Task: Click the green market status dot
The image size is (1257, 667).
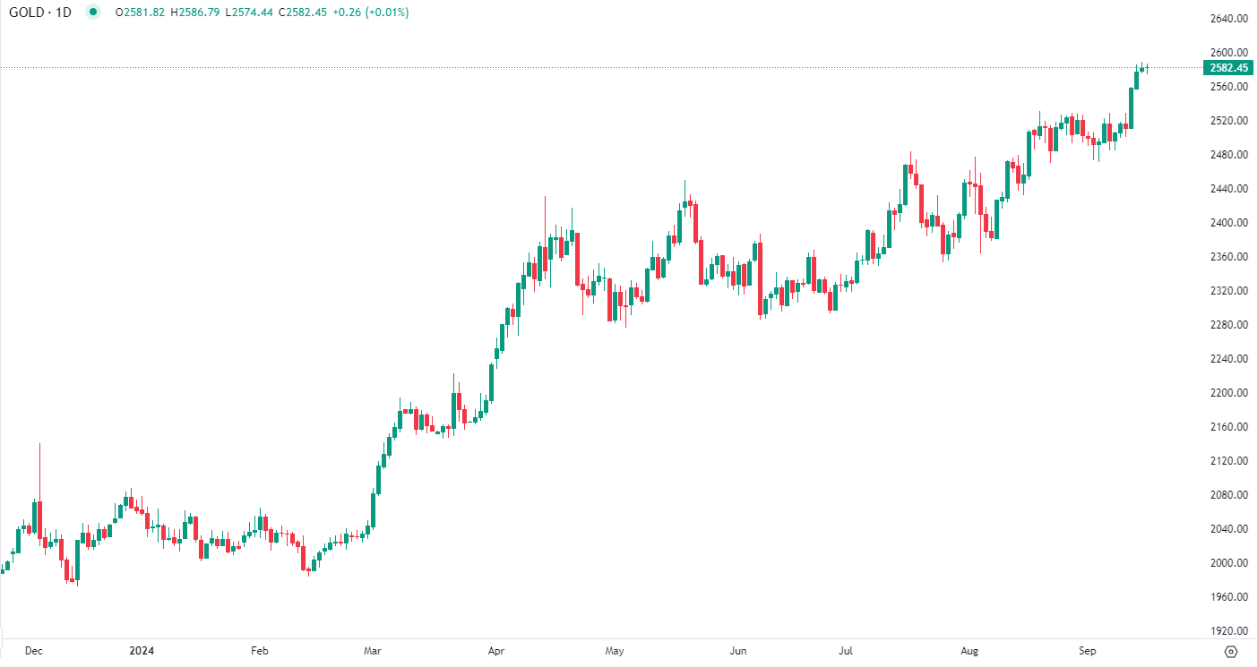Action: coord(93,13)
